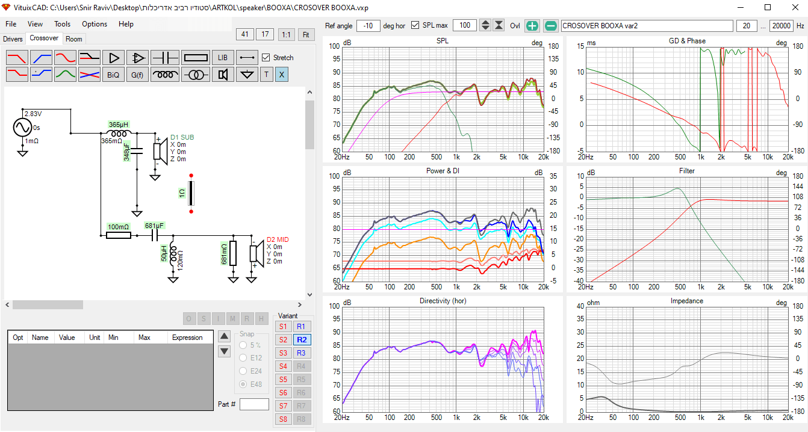Click the 20000 Hz max frequency field
This screenshot has width=808, height=432.
[781, 26]
